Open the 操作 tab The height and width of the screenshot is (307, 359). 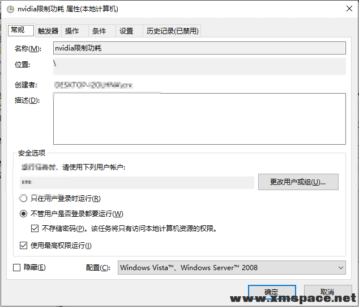pos(75,31)
